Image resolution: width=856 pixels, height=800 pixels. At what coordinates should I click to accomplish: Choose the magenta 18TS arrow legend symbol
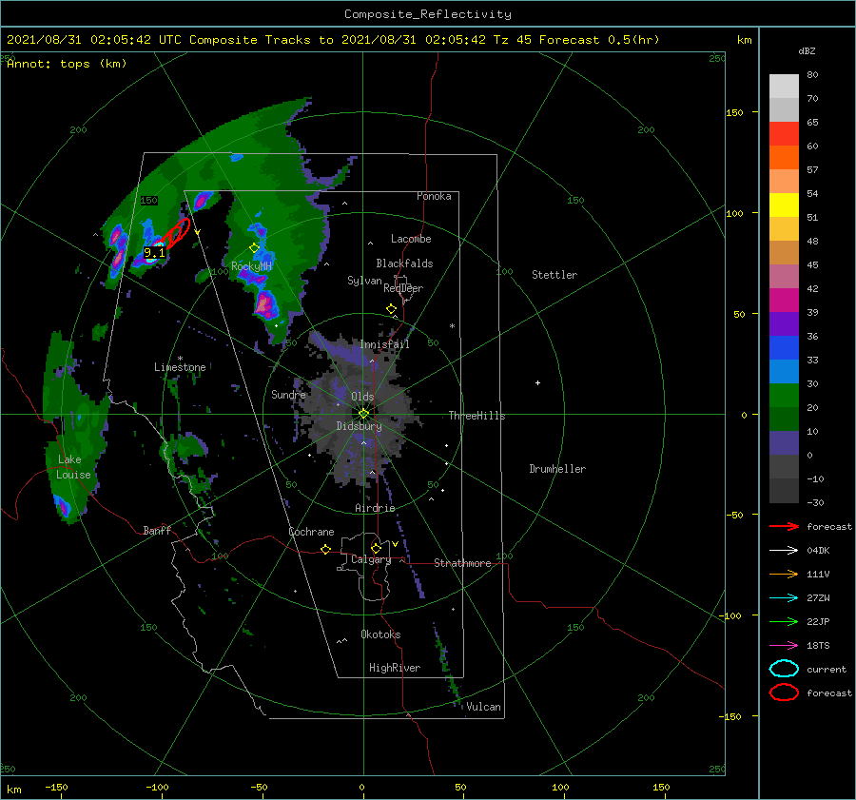point(784,646)
